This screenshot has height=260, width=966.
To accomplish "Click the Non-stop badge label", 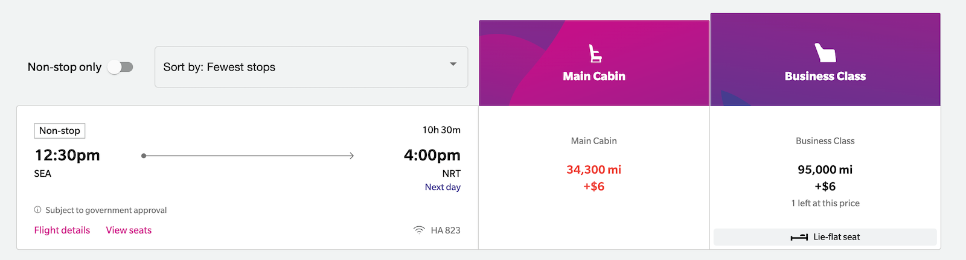I will 60,131.
